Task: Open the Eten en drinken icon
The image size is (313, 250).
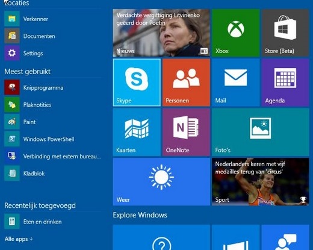Action: [x=12, y=222]
